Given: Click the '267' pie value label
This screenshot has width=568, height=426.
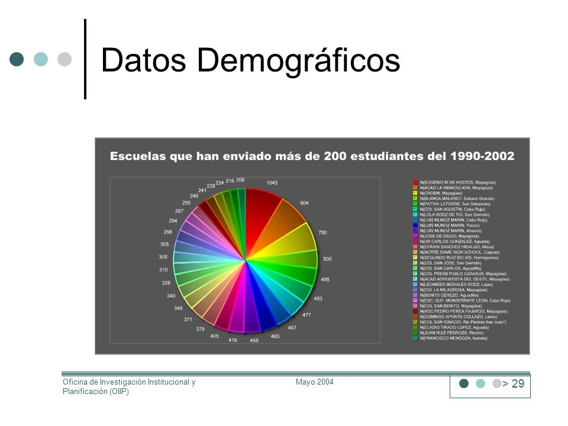Looking at the screenshot, I should (x=179, y=211).
